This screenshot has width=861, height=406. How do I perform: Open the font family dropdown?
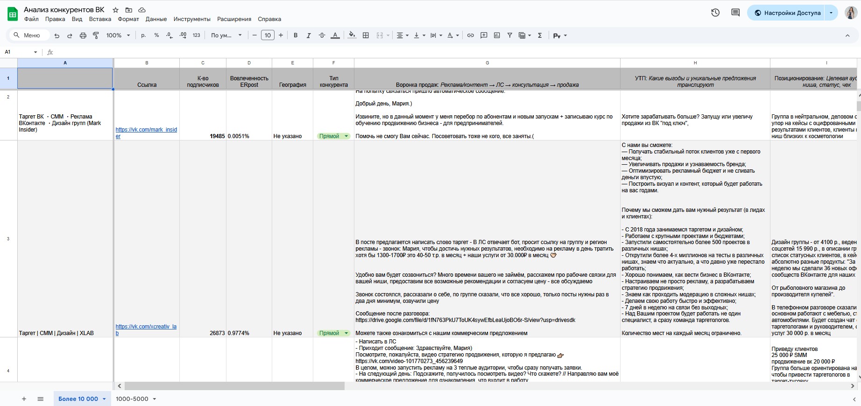226,35
